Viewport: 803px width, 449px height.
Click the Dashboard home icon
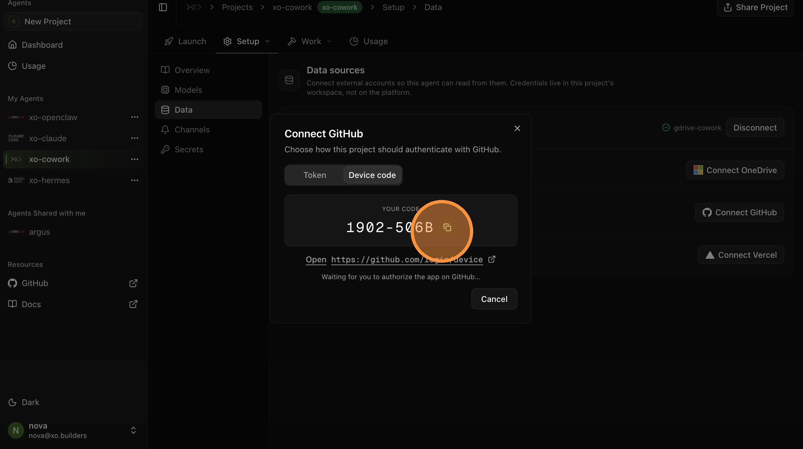[x=12, y=44]
